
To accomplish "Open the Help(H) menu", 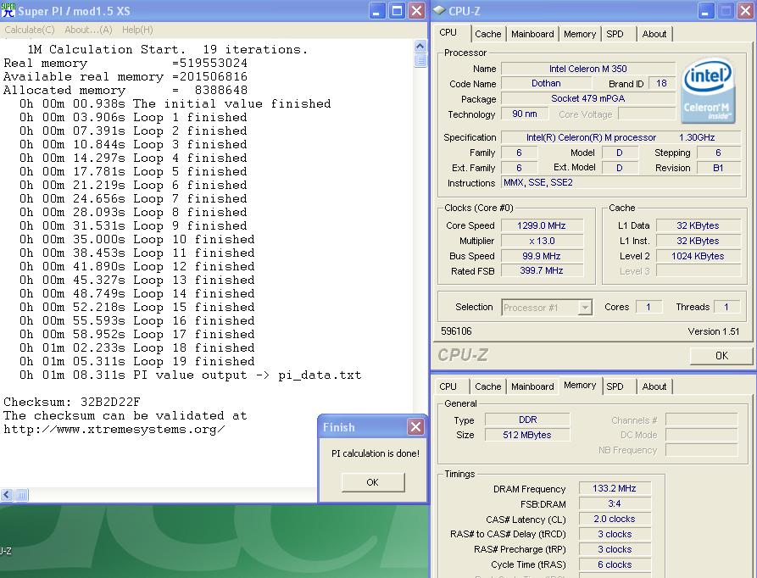I will pyautogui.click(x=137, y=30).
